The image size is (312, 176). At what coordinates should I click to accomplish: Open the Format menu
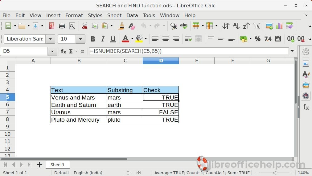pyautogui.click(x=74, y=15)
